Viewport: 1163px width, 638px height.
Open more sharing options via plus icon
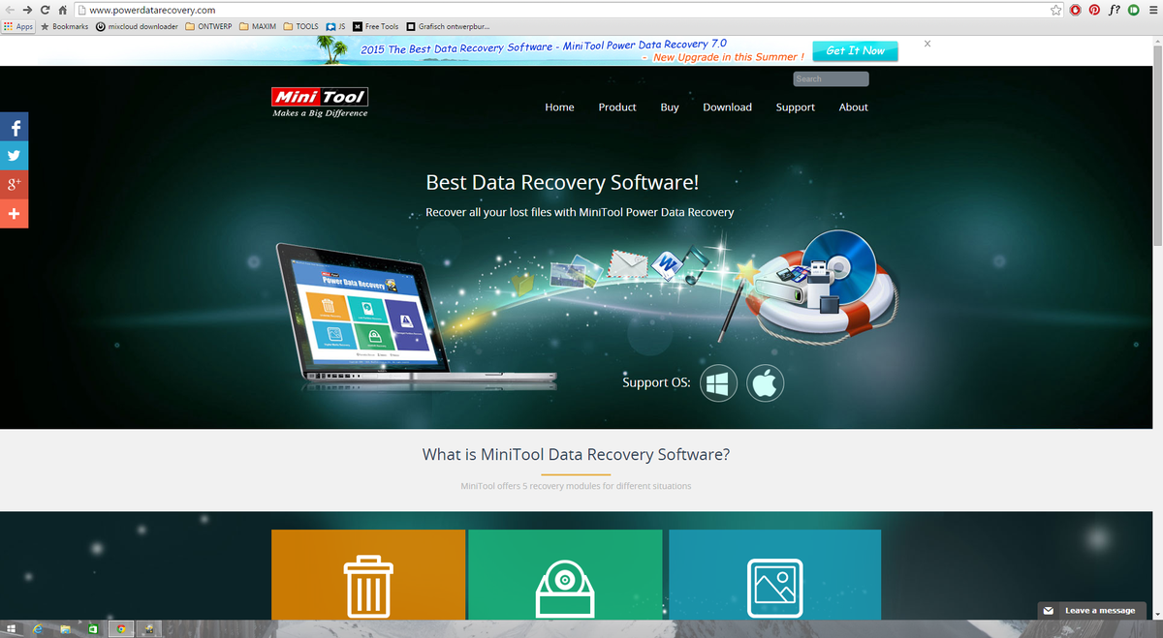(x=14, y=213)
